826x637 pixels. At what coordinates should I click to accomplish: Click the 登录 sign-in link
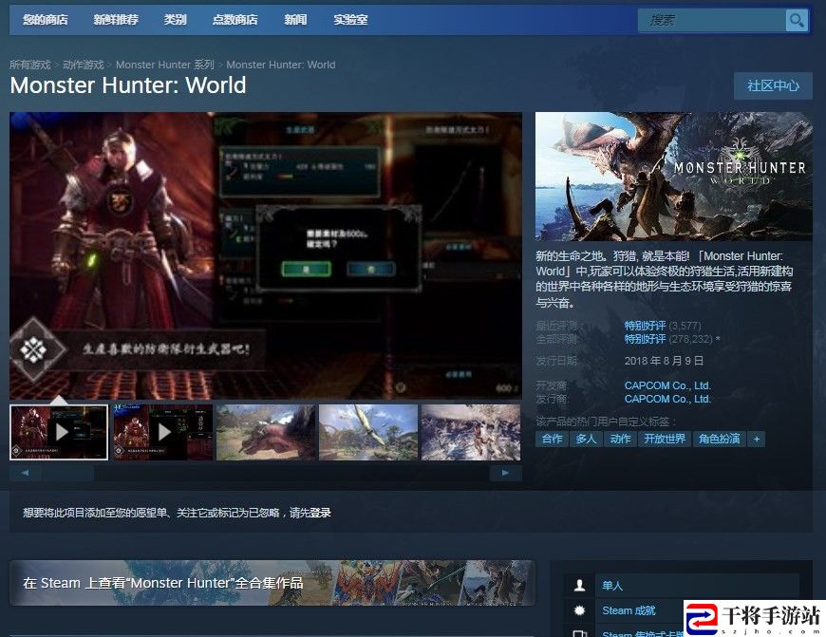(320, 513)
